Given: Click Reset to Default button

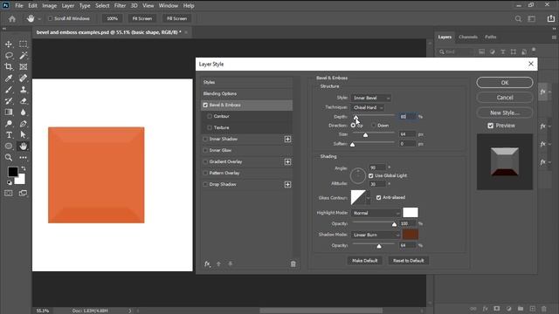Looking at the screenshot, I should point(409,261).
